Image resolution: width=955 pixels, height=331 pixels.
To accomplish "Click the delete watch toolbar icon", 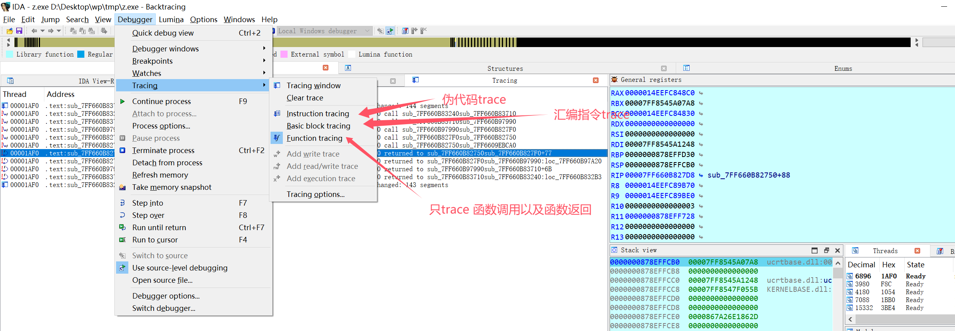I will click(x=423, y=31).
